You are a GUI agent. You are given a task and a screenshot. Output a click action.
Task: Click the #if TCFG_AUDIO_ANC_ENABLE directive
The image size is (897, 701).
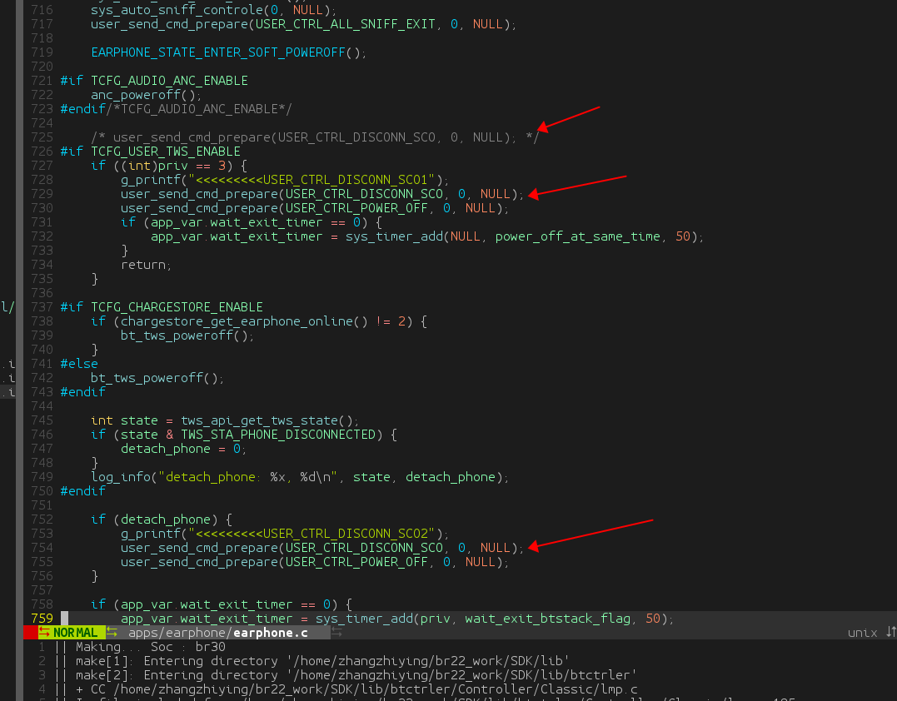coord(154,81)
